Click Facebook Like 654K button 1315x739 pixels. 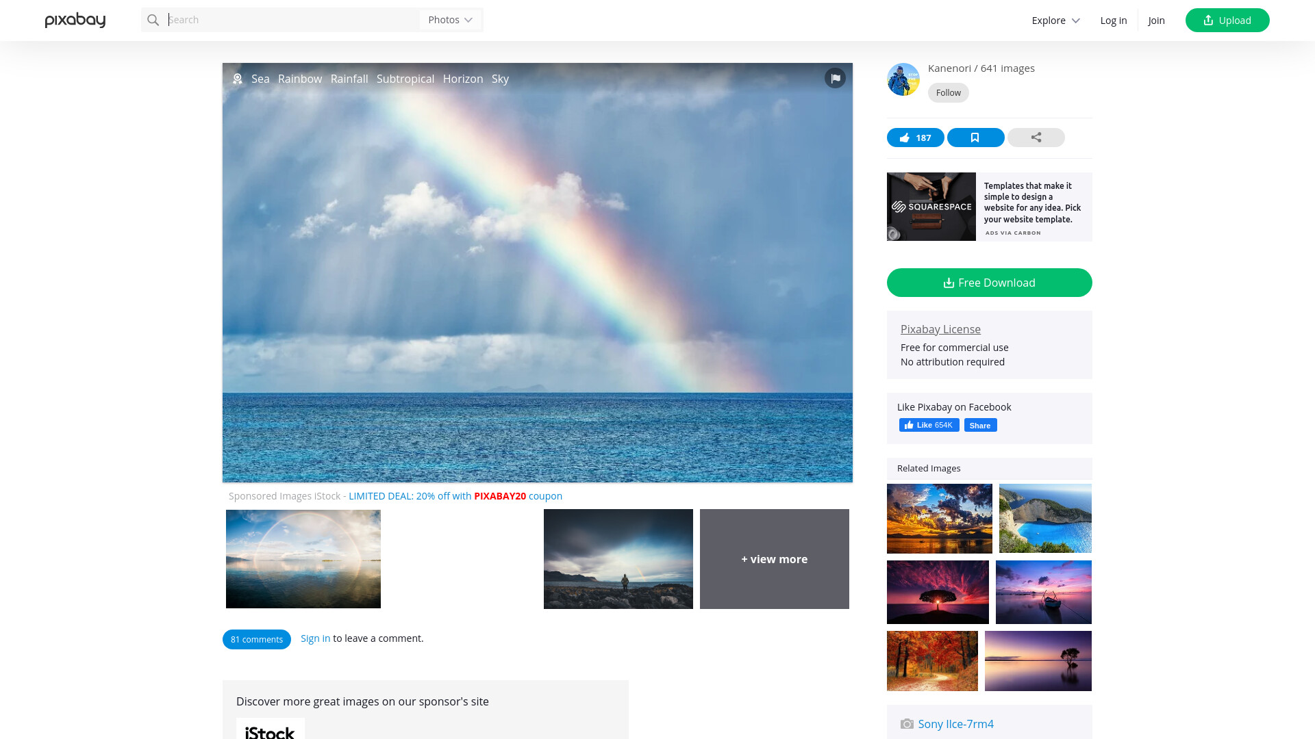[x=929, y=425]
